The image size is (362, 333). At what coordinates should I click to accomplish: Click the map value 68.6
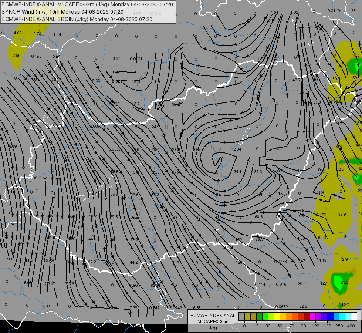click(259, 217)
